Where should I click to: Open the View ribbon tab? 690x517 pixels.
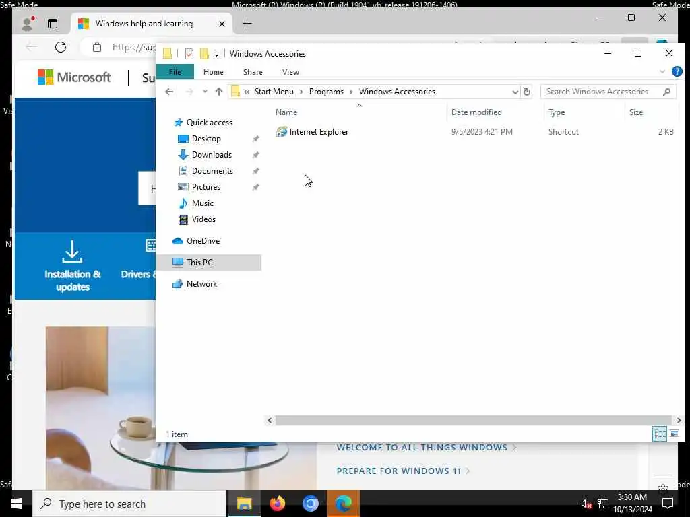290,72
